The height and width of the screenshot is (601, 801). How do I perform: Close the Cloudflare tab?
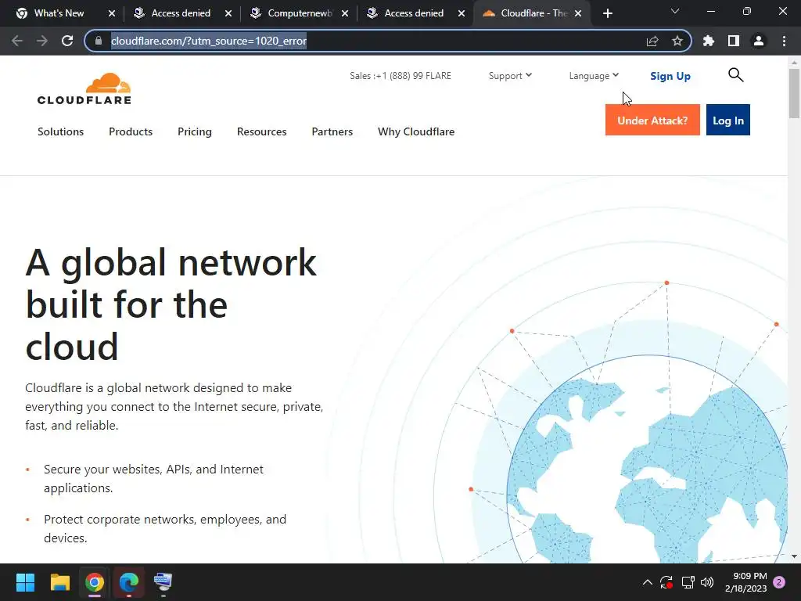[x=578, y=13]
